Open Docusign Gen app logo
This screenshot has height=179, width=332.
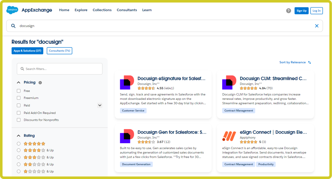(x=127, y=136)
